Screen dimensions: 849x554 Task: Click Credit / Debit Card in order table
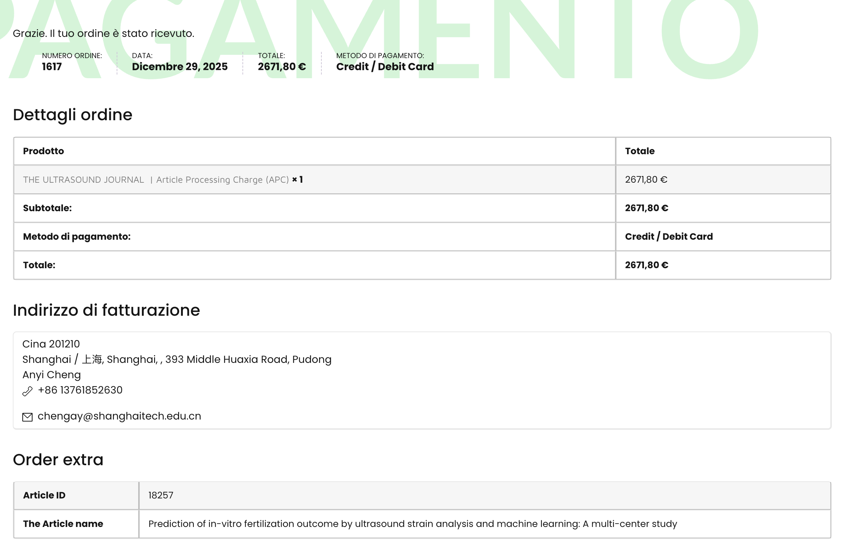click(669, 237)
